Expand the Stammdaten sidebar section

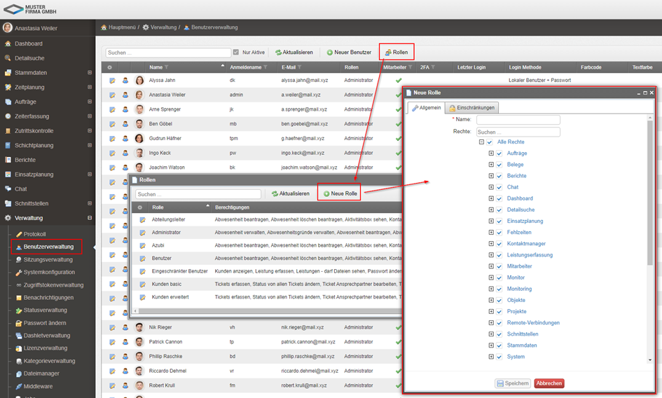coord(89,73)
